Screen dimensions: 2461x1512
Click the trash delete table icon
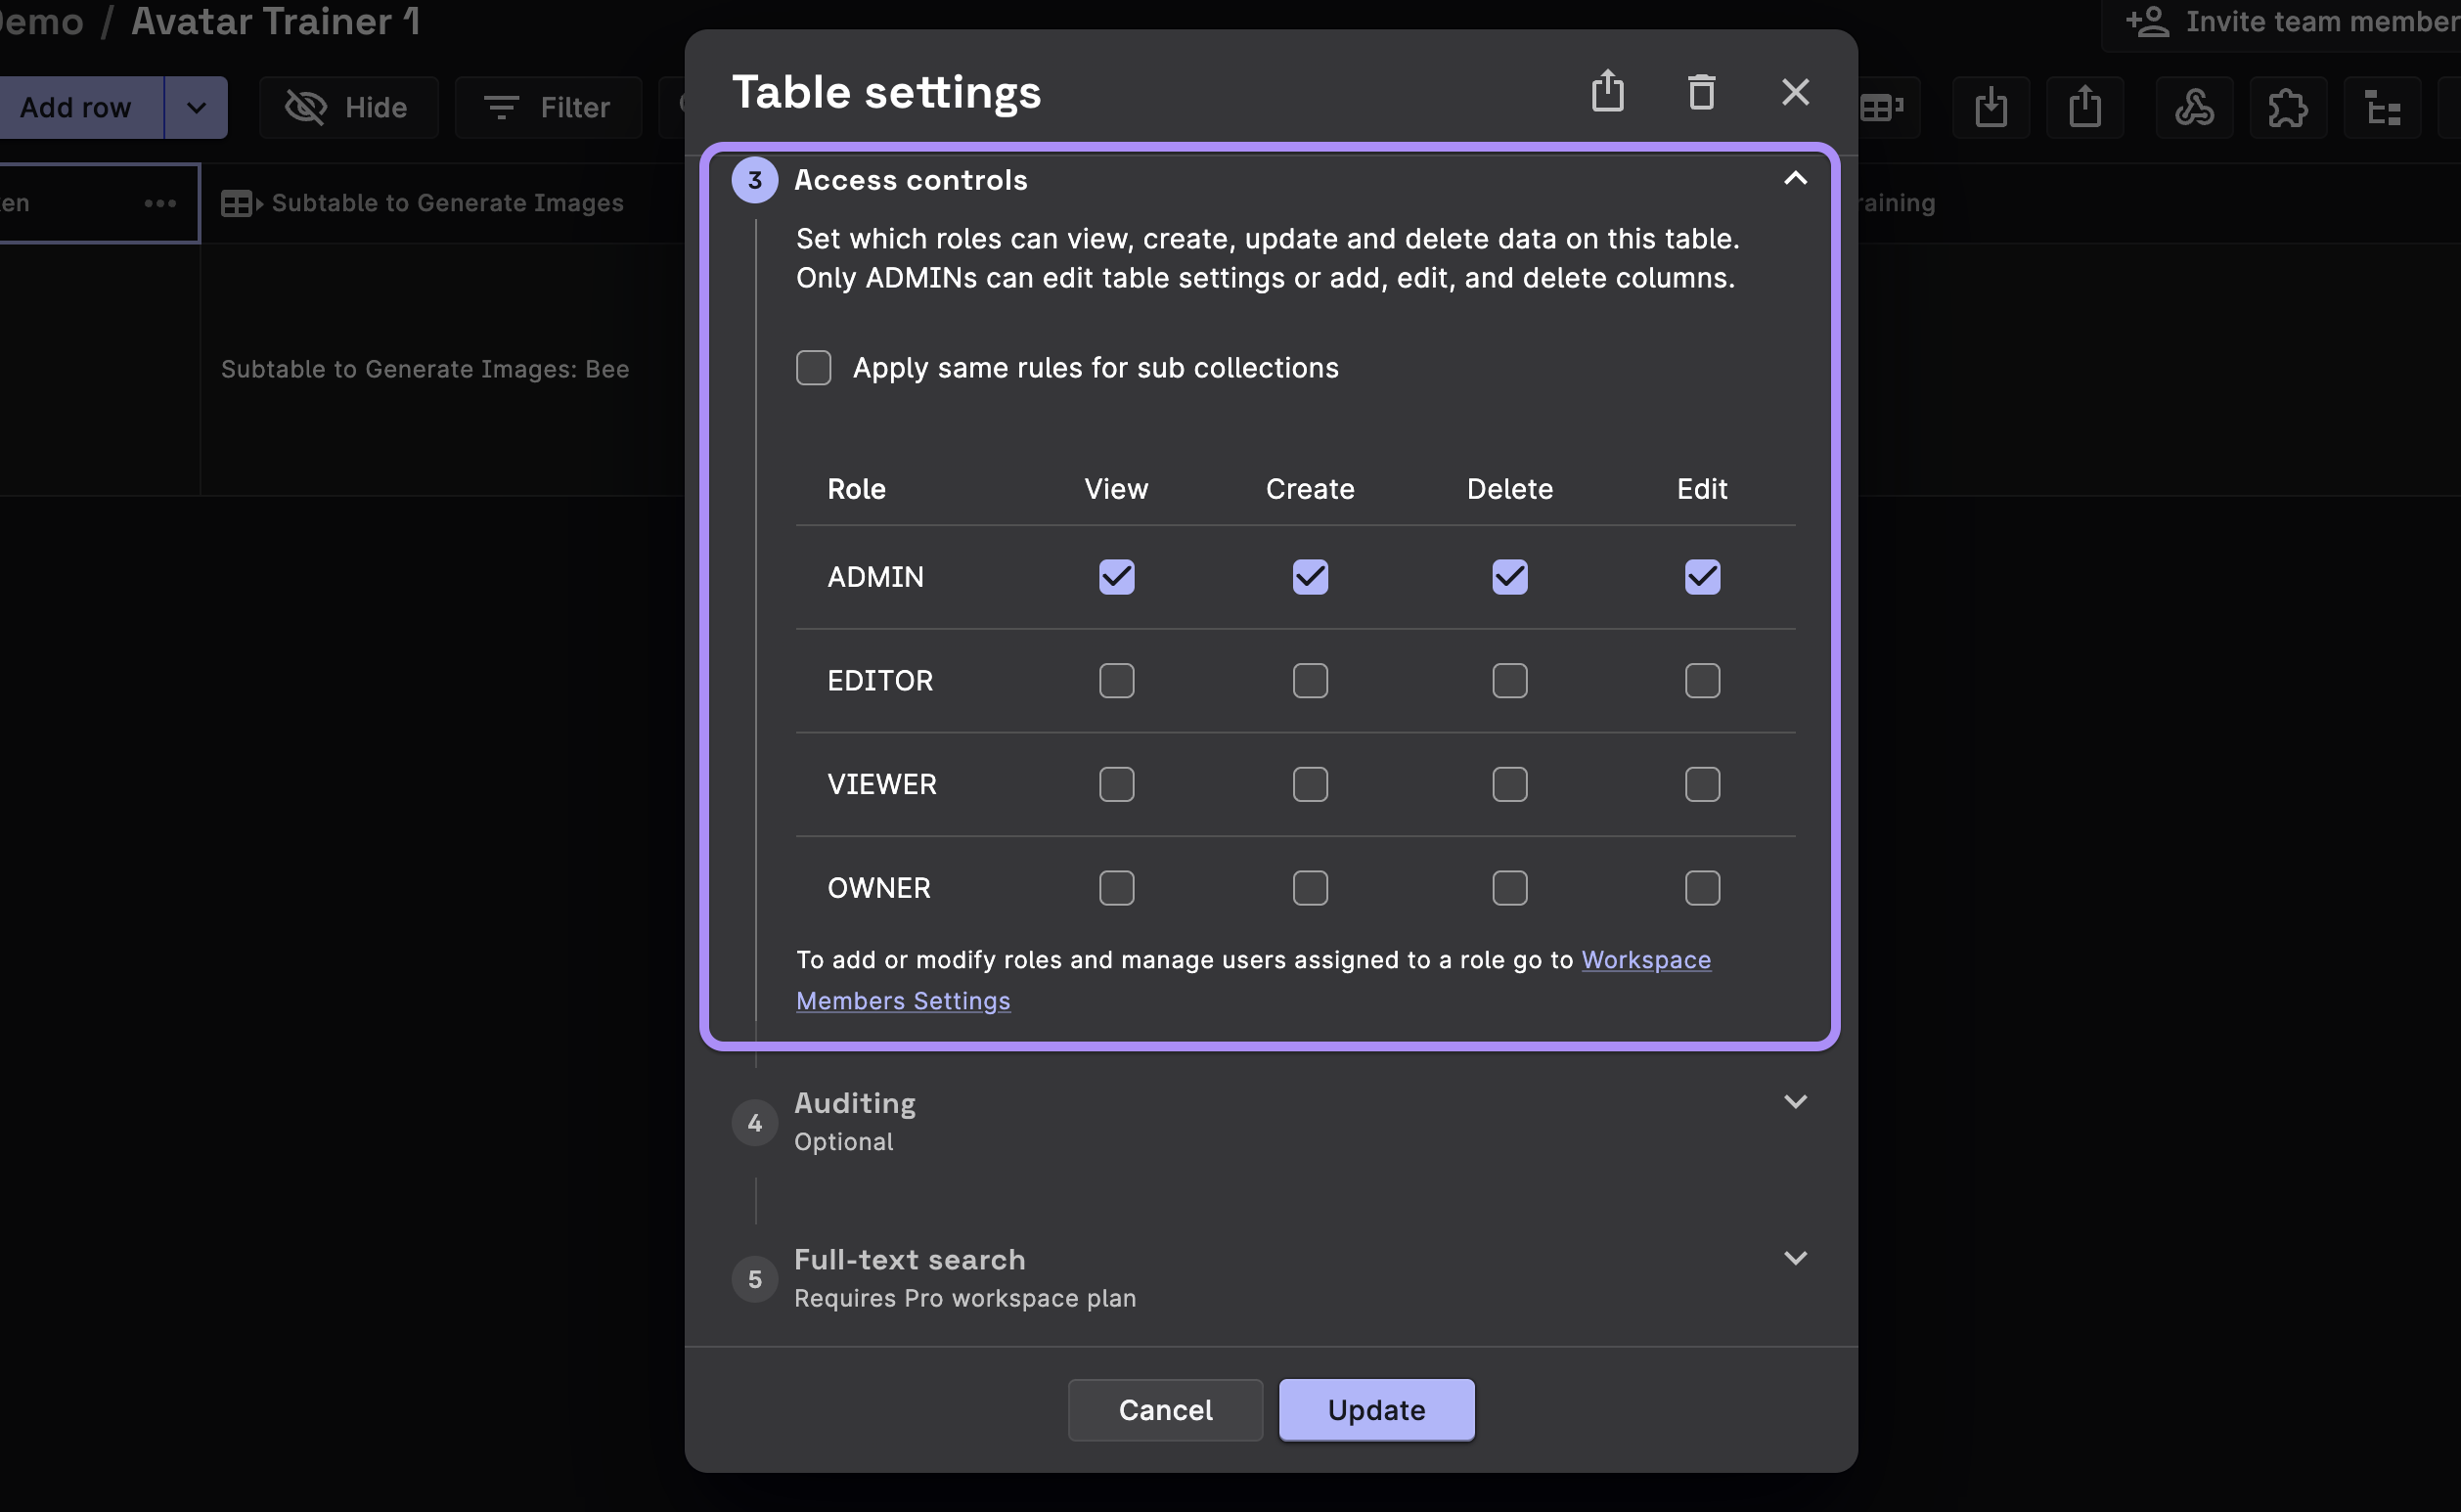point(1701,92)
